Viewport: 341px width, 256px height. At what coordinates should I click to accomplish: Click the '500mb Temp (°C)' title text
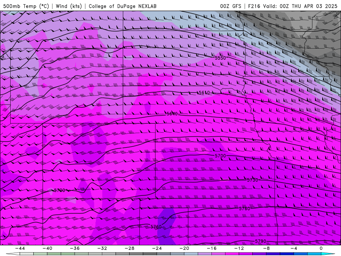(26, 6)
